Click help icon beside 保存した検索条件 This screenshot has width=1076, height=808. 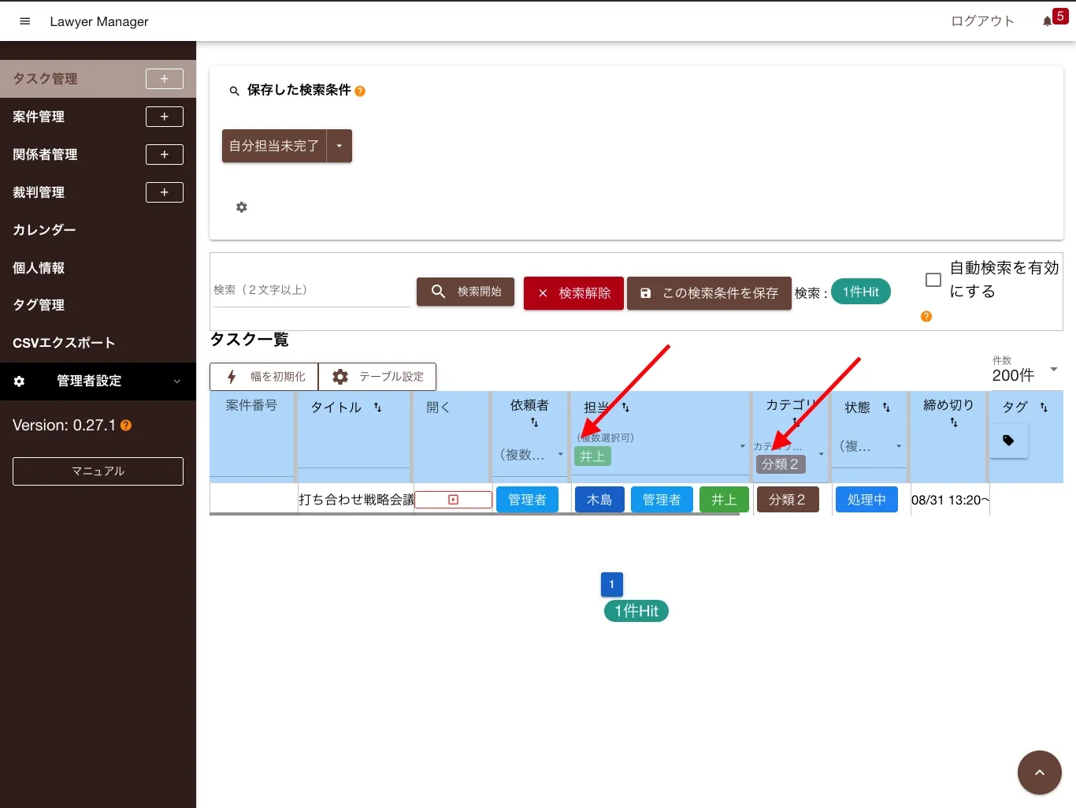click(x=360, y=91)
